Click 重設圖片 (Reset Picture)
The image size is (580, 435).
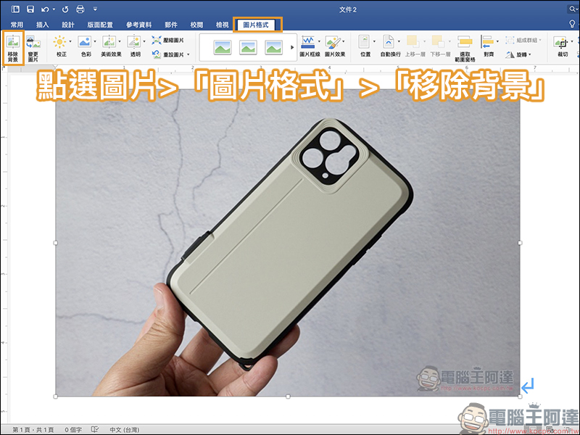coord(168,54)
